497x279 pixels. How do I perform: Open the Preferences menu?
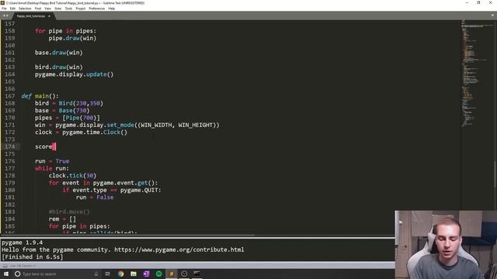click(96, 9)
